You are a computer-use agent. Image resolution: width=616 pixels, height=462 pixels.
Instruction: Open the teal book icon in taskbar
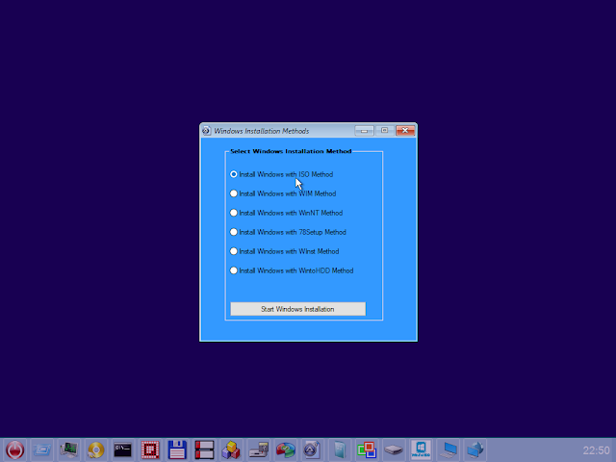pos(340,449)
